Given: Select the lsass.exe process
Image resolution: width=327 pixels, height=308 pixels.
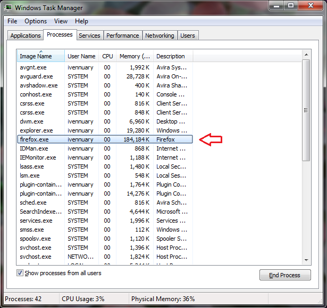Looking at the screenshot, I should click(105, 166).
